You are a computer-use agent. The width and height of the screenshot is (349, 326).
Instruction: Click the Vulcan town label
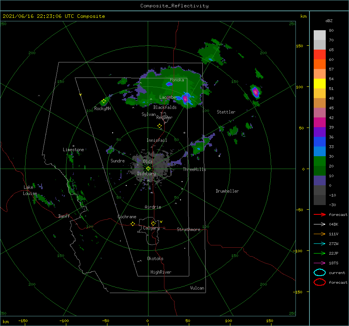(x=197, y=288)
